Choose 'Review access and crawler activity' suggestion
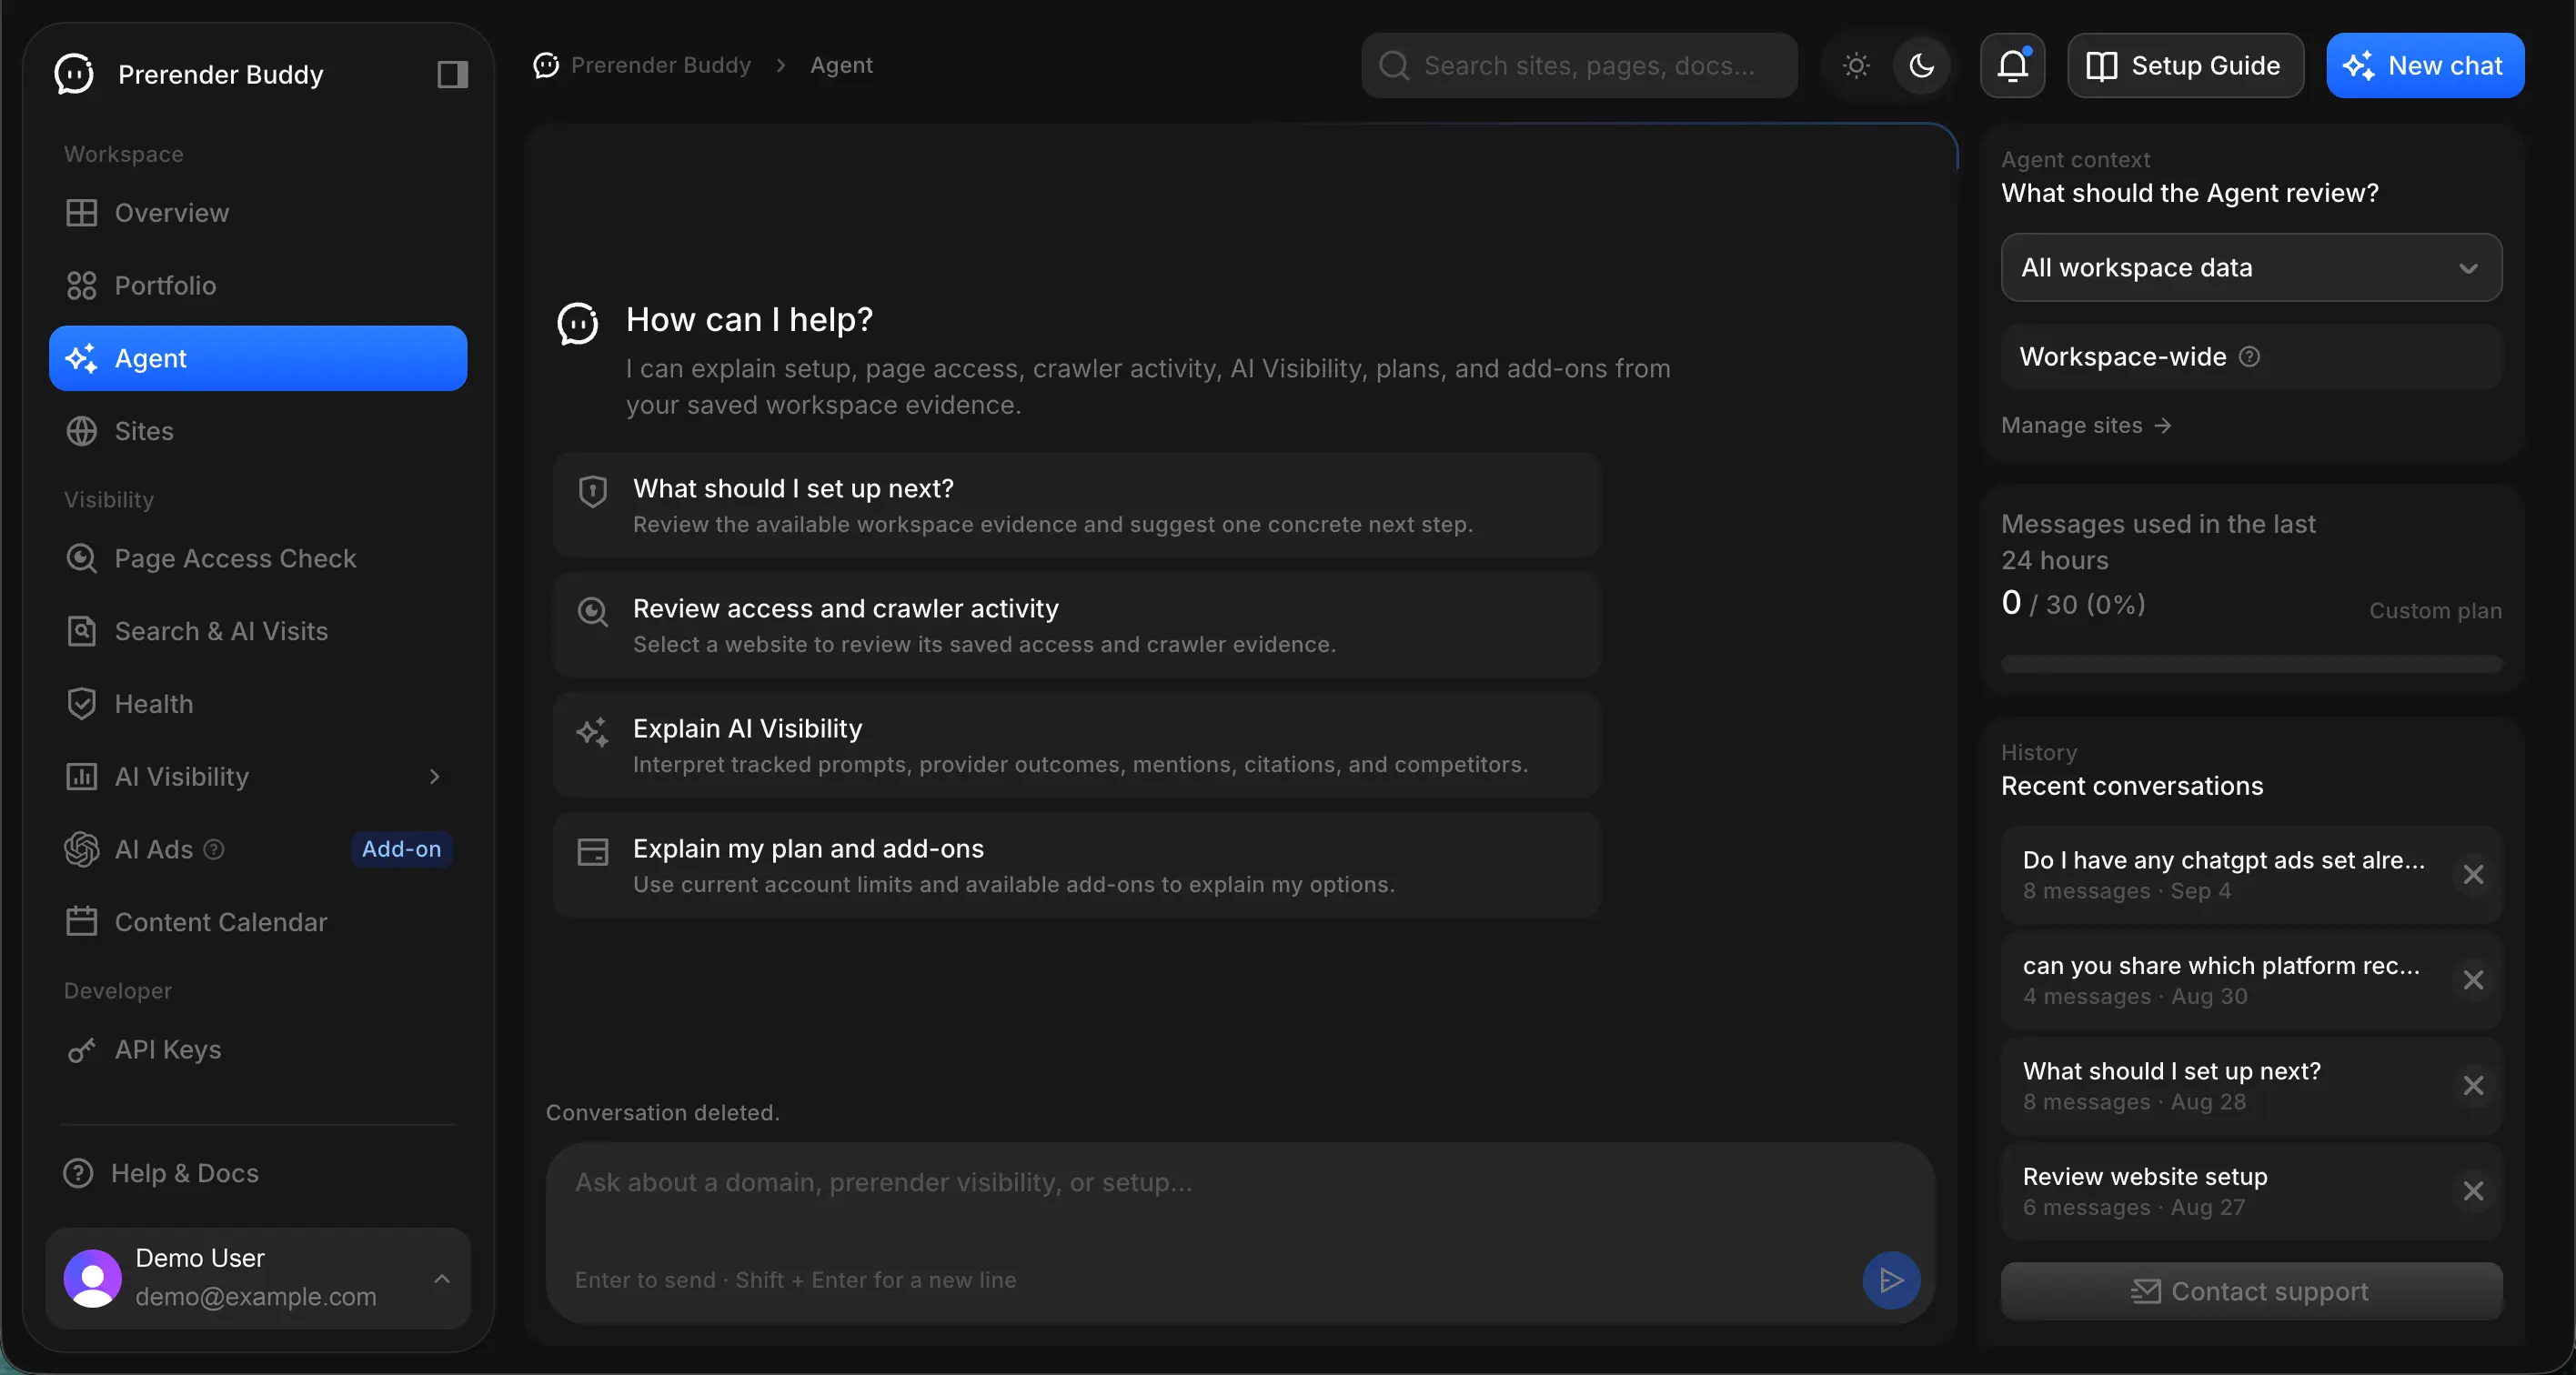Viewport: 2576px width, 1375px height. point(1076,625)
